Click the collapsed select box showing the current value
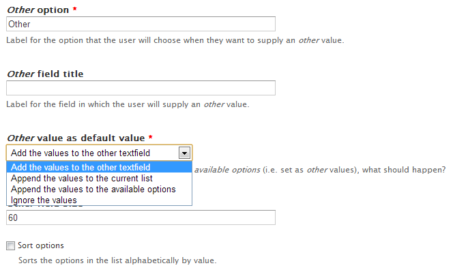This screenshot has height=270, width=468. tap(99, 153)
